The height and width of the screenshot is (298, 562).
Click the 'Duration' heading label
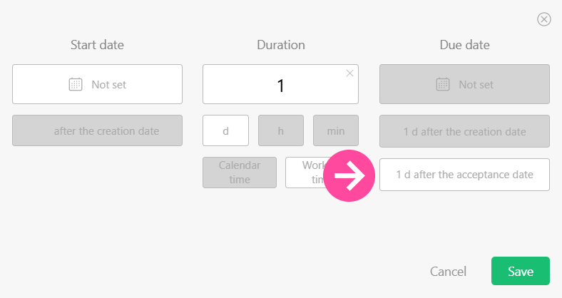coord(280,45)
